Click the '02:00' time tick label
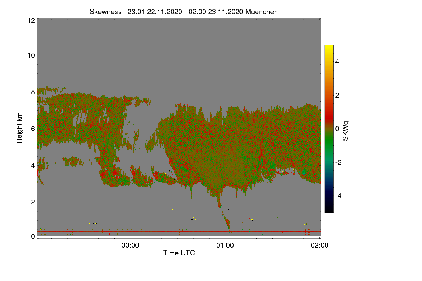The height and width of the screenshot is (281, 422). 320,246
